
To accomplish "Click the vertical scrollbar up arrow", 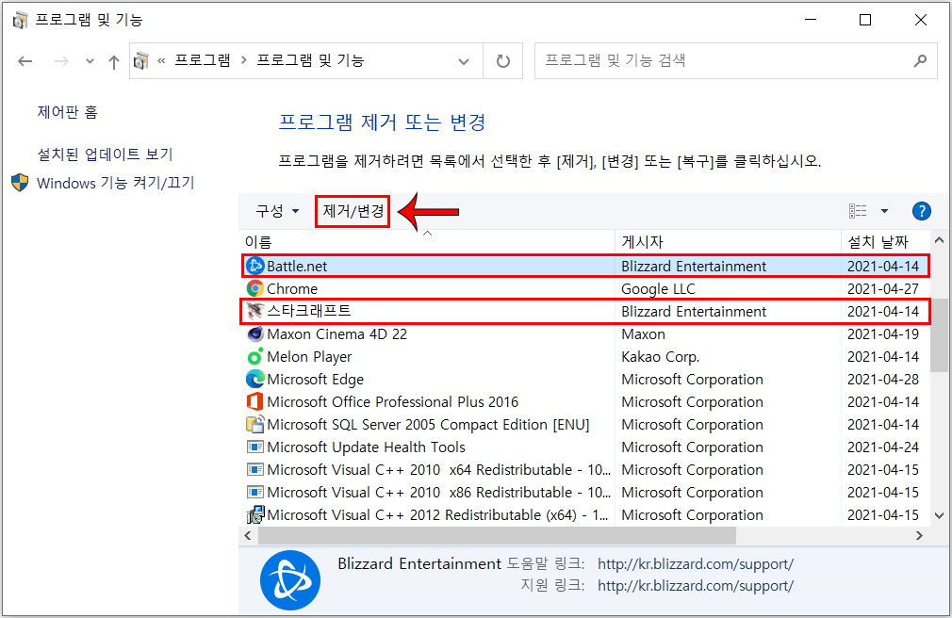I will (939, 240).
